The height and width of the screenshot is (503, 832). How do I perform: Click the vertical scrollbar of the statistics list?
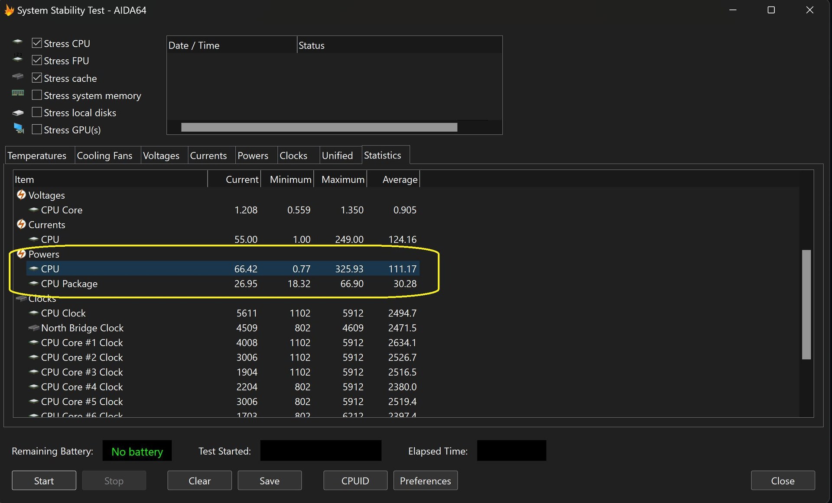pos(806,304)
